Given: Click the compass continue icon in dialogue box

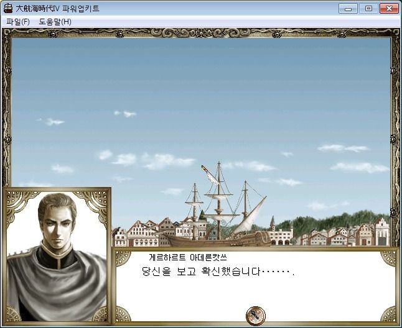Looking at the screenshot, I should click(255, 316).
